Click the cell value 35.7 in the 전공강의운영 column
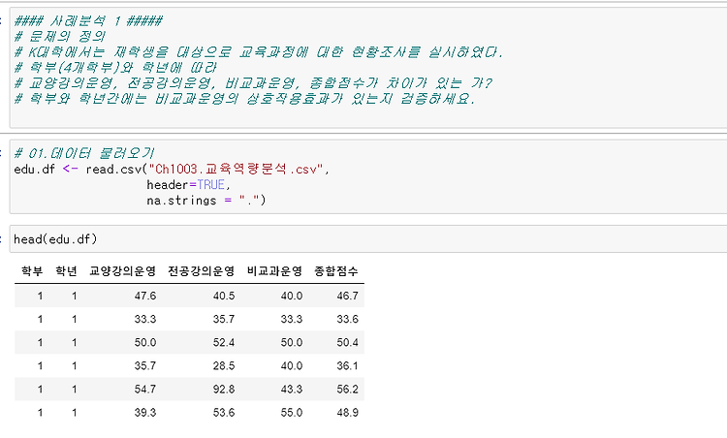The width and height of the screenshot is (727, 438). 224,319
